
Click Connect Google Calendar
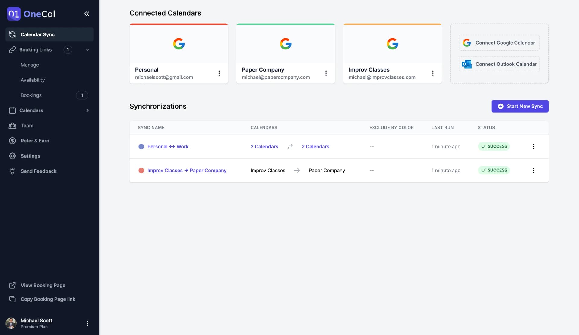499,43
